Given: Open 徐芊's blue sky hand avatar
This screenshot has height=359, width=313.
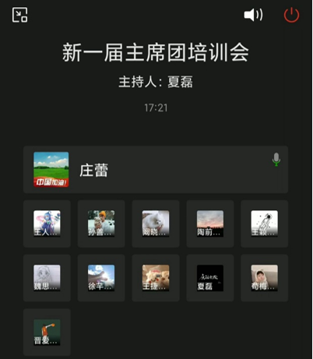Looking at the screenshot, I should (101, 278).
